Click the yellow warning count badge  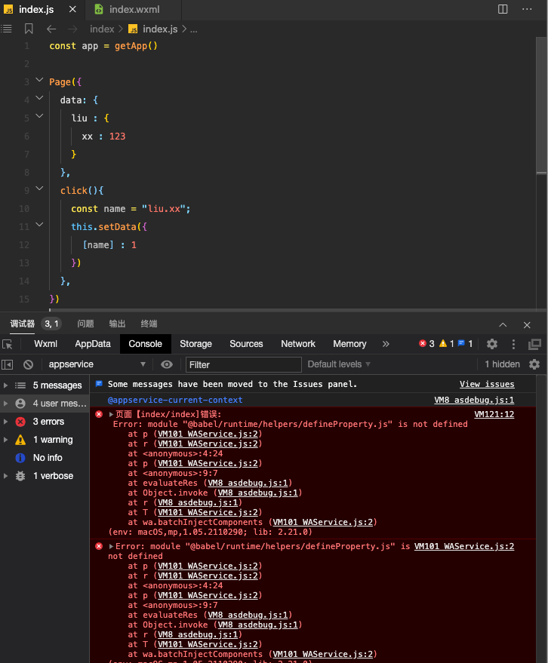click(x=446, y=344)
